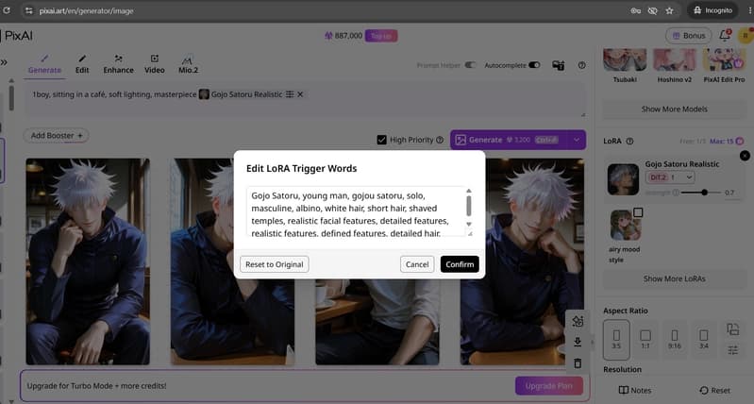Click Show More Models
Screen dimensions: 754x404
(674, 109)
